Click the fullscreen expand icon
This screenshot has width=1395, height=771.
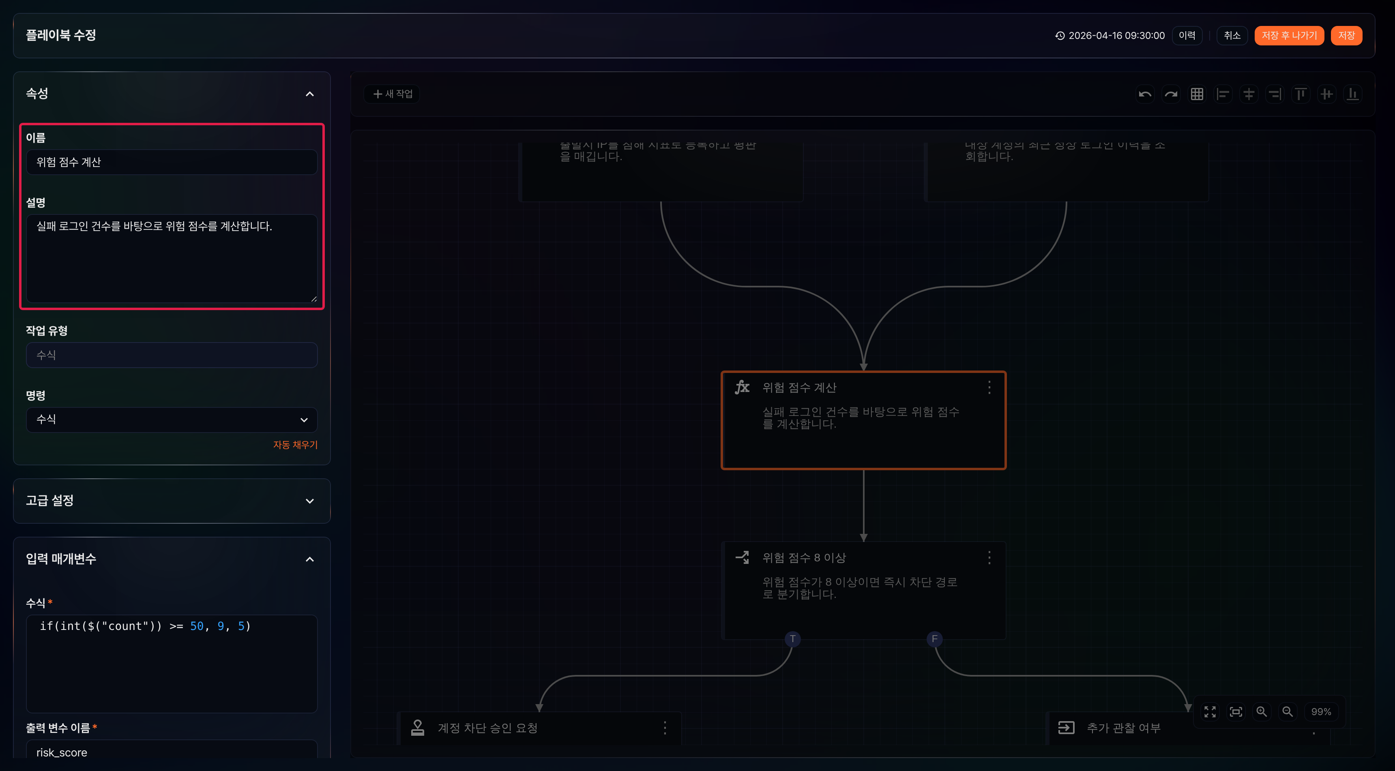pos(1210,711)
